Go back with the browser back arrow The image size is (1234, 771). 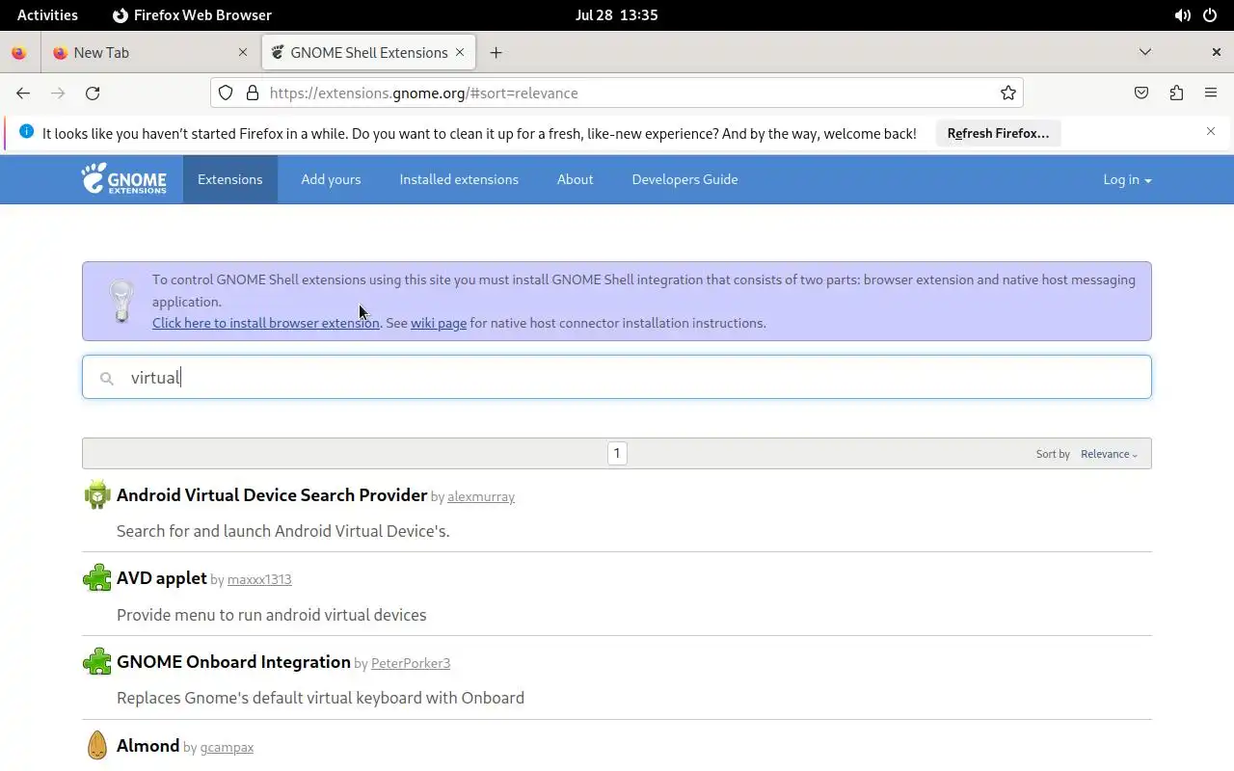(23, 93)
